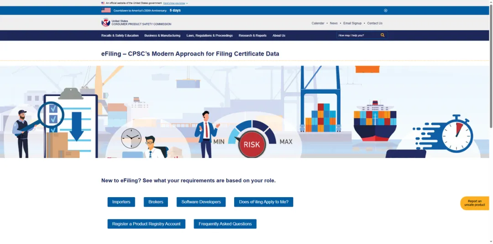The image size is (493, 244).
Task: Click the CPSC logo icon
Action: (x=105, y=23)
